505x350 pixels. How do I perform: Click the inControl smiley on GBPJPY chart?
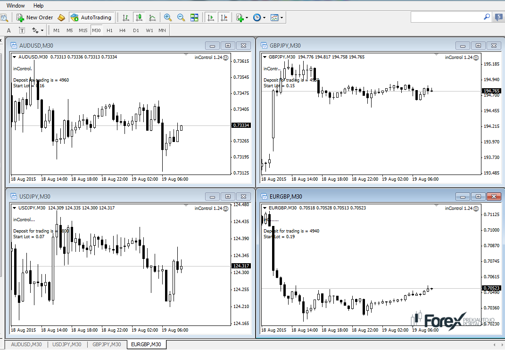476,58
